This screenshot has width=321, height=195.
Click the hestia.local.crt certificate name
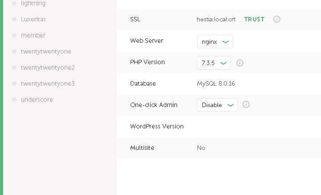[216, 19]
